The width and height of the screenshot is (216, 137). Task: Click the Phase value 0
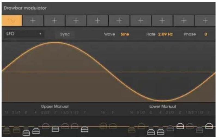point(206,34)
